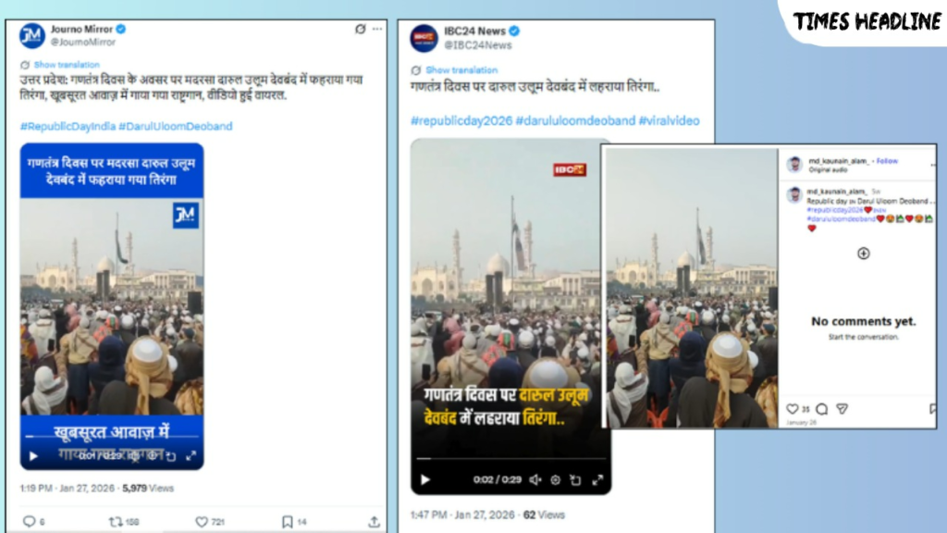Screen dimensions: 947x533
Task: Seek on IBC24 video progress bar
Action: pyautogui.click(x=510, y=459)
